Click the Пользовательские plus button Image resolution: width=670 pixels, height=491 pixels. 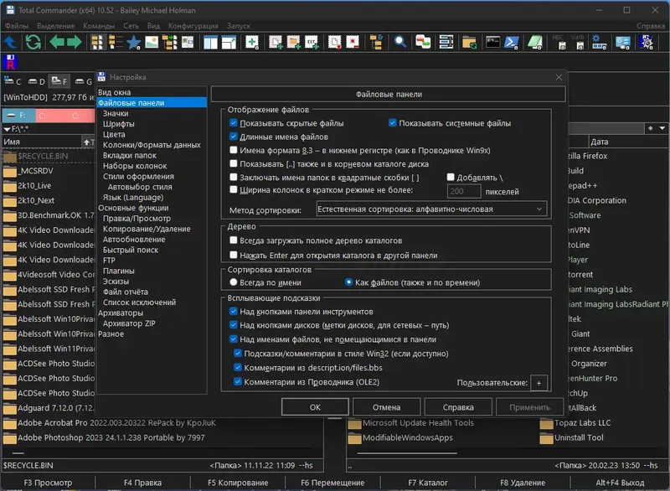tap(539, 383)
